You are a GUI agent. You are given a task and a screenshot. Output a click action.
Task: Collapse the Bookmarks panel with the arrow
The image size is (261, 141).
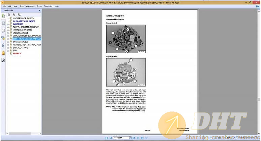coord(39,10)
